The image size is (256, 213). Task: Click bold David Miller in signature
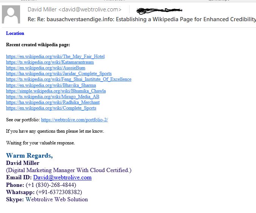pos(23,163)
